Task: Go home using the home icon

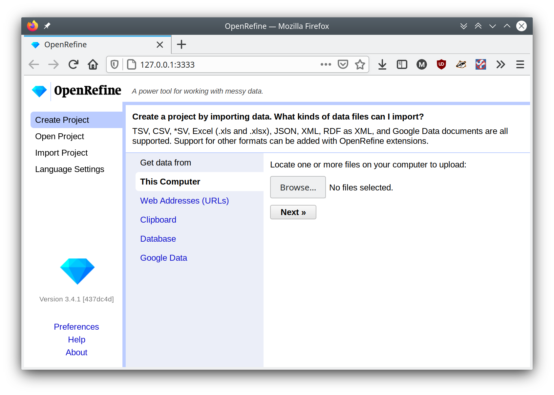Action: pyautogui.click(x=93, y=64)
